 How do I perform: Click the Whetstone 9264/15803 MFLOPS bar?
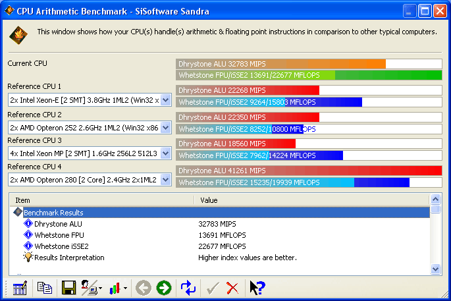pos(309,102)
